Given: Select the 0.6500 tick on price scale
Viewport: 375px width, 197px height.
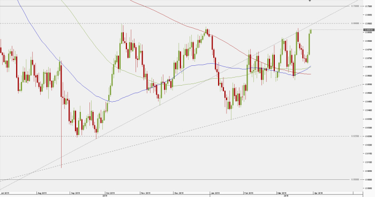Looking at the screenshot, I should 369,93.
